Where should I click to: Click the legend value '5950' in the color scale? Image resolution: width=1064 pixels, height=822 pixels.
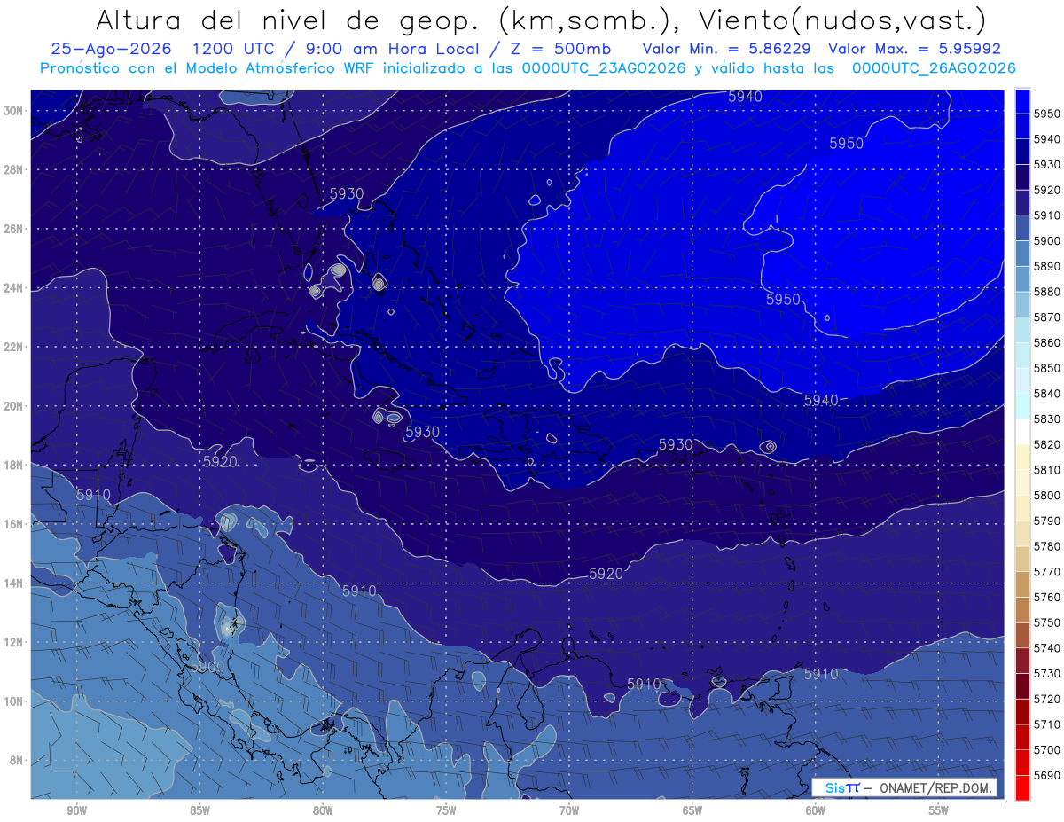1046,114
